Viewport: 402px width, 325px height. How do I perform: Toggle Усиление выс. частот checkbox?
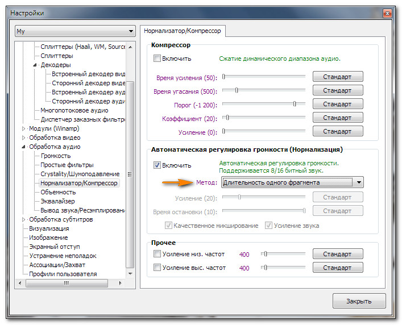coord(157,268)
